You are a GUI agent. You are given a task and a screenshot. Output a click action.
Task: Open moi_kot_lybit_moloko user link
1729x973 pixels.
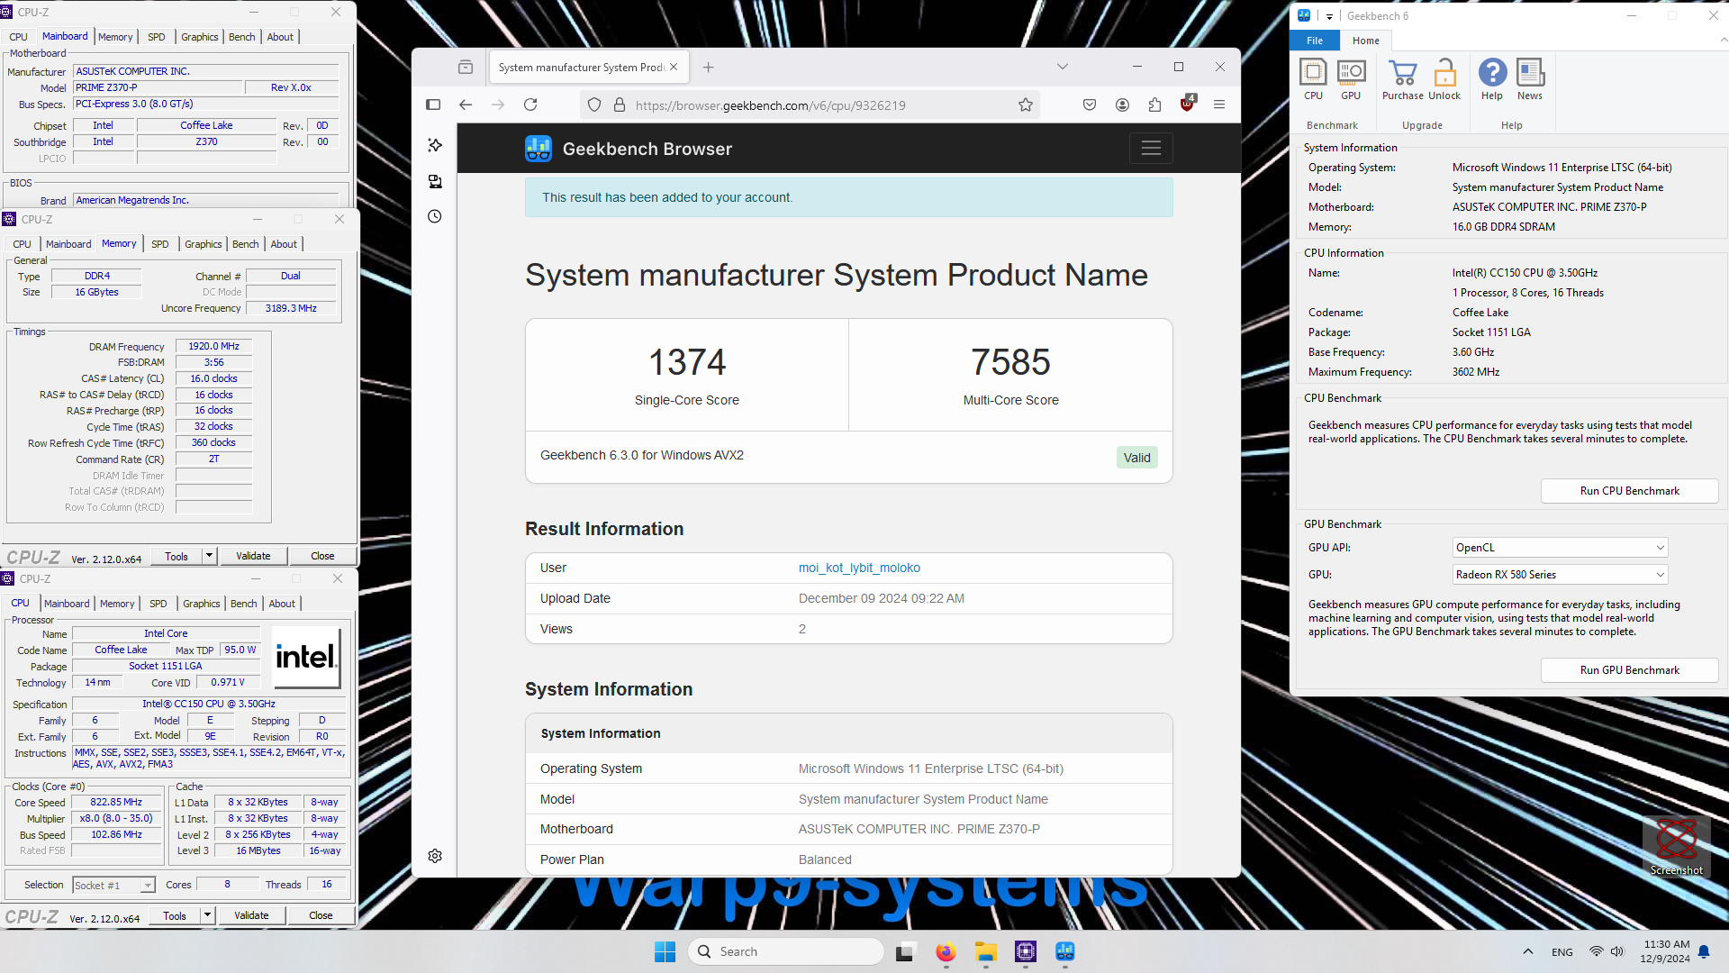pyautogui.click(x=859, y=568)
